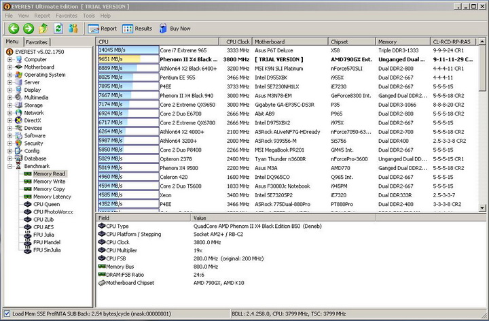Click the users icon in the toolbar
The height and width of the screenshot is (321, 489).
point(73,29)
